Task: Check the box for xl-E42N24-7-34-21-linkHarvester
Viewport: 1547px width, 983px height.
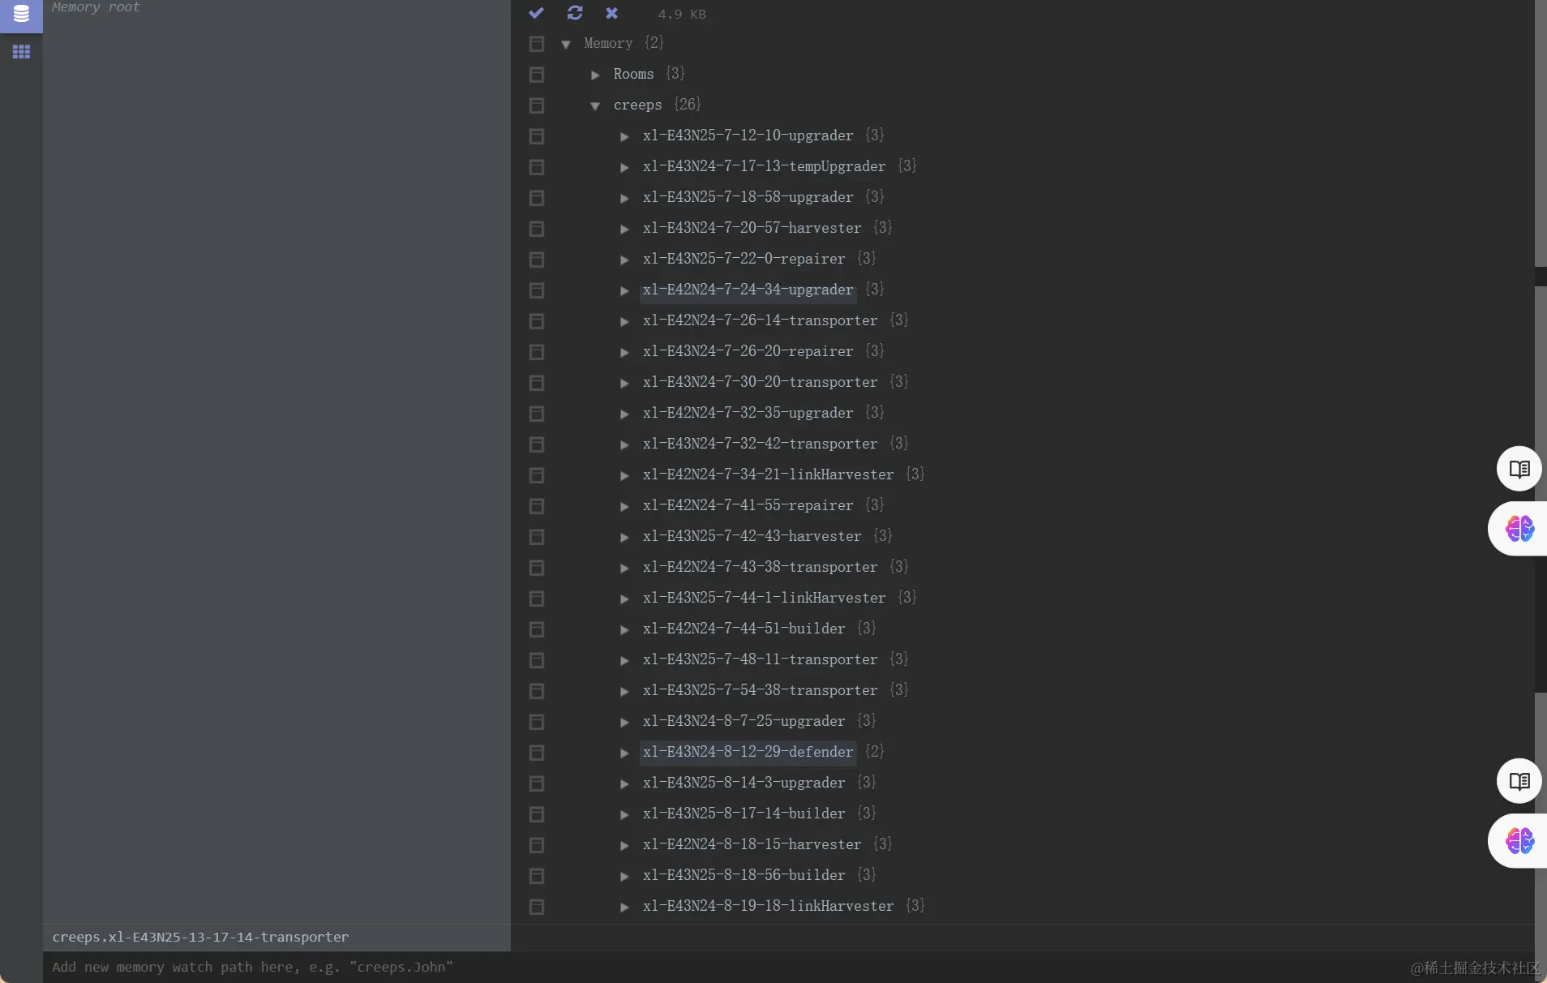Action: (537, 475)
